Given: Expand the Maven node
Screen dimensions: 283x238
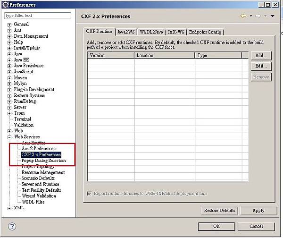Looking at the screenshot, I should [9, 78].
